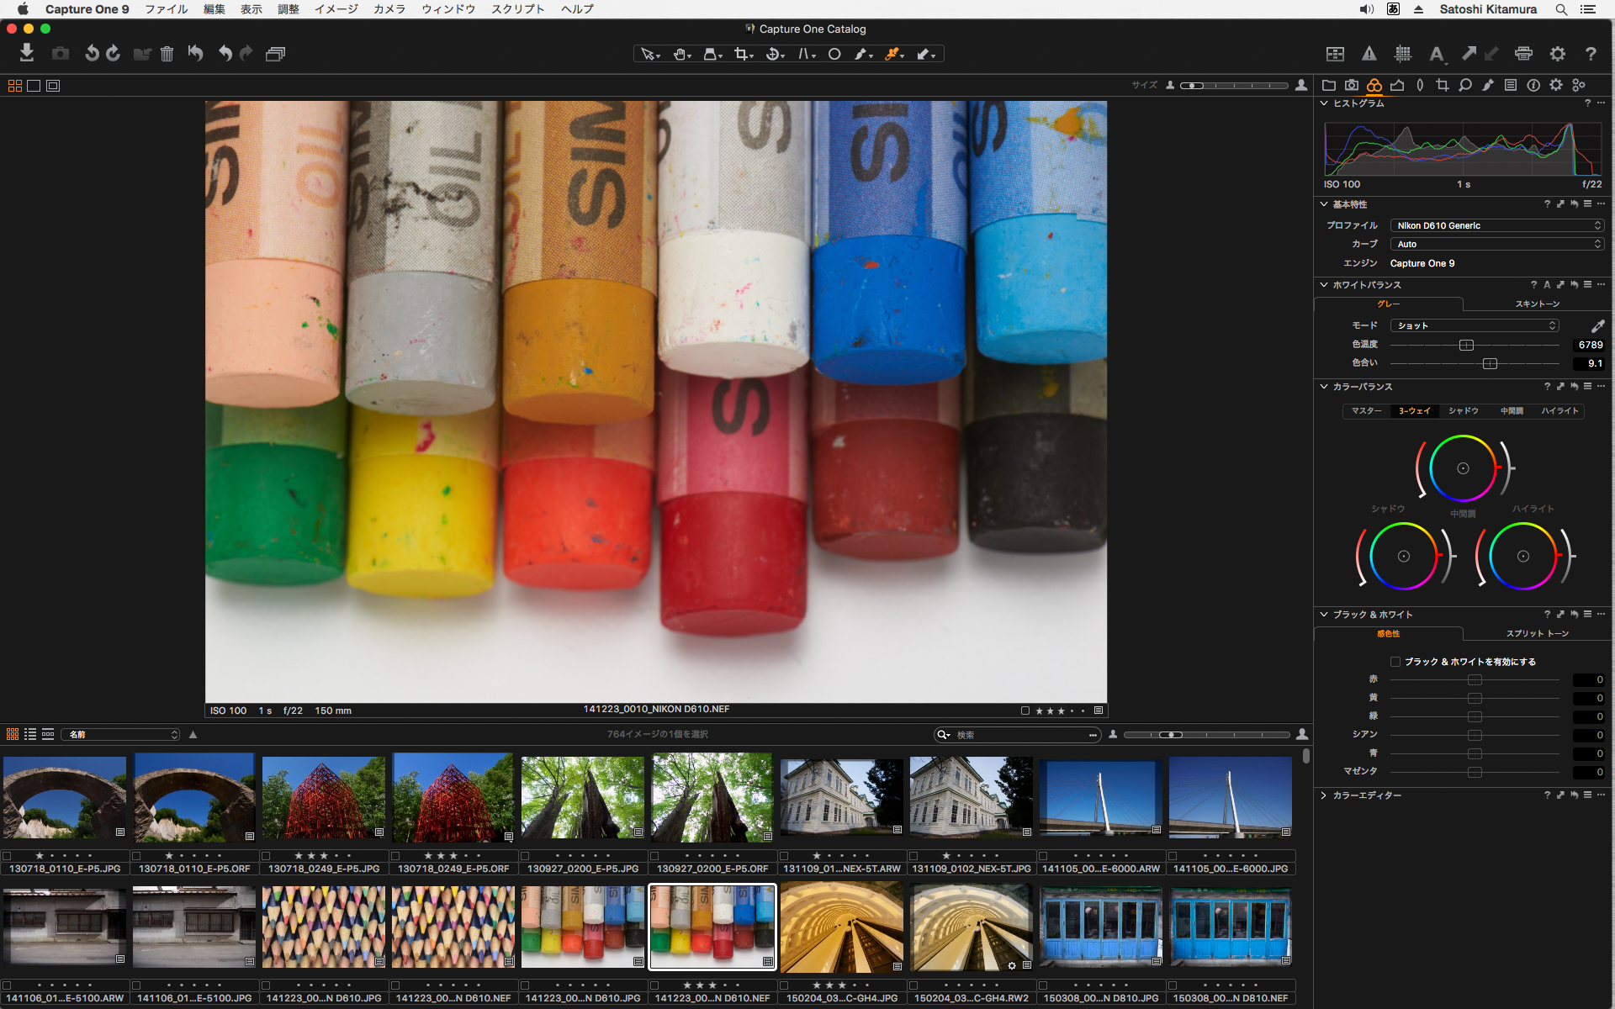Click the exposure warning triangle icon
The height and width of the screenshot is (1009, 1615).
click(1369, 54)
